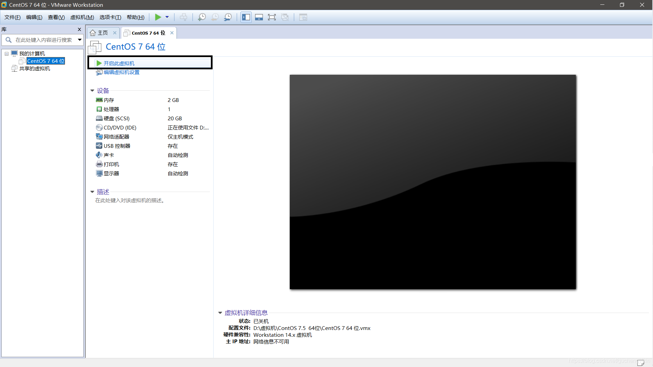The image size is (653, 367).
Task: Collapse the 虚拟机详细信息 section
Action: click(x=220, y=313)
